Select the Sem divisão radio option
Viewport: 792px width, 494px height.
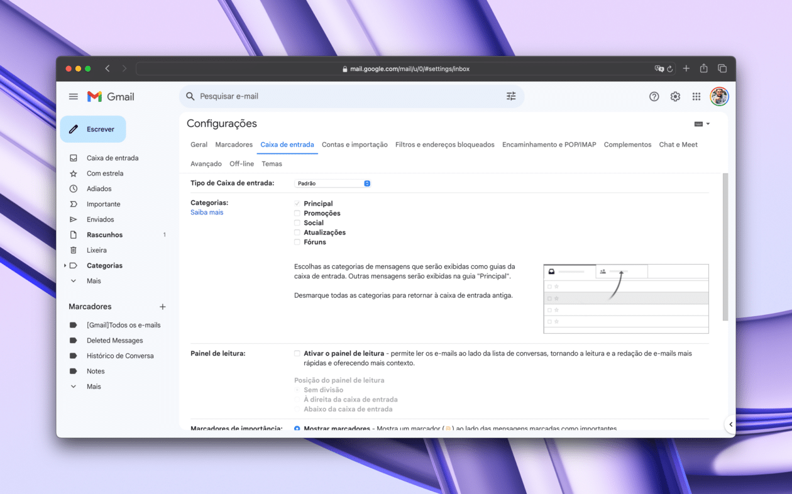(x=297, y=390)
